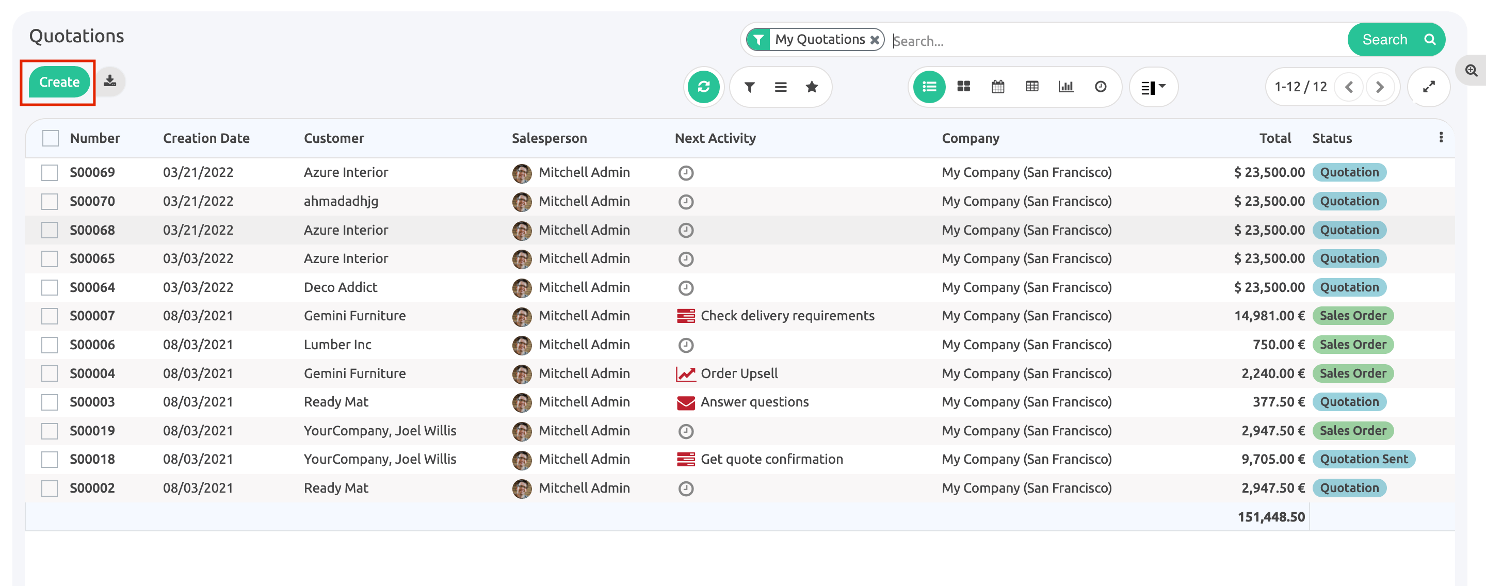Go to next page arrow
This screenshot has height=586, width=1486.
click(1379, 87)
